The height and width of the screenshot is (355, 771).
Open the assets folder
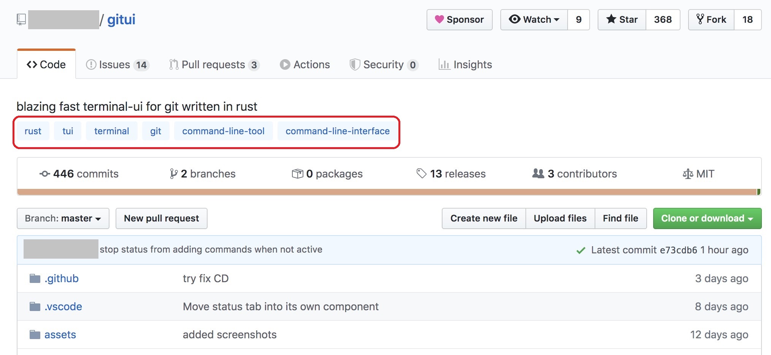point(60,335)
